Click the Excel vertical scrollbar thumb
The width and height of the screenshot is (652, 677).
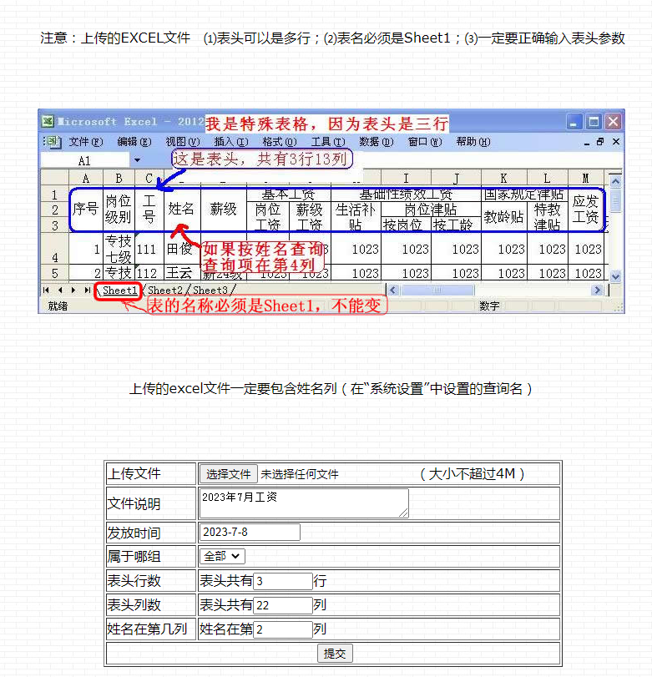point(616,201)
